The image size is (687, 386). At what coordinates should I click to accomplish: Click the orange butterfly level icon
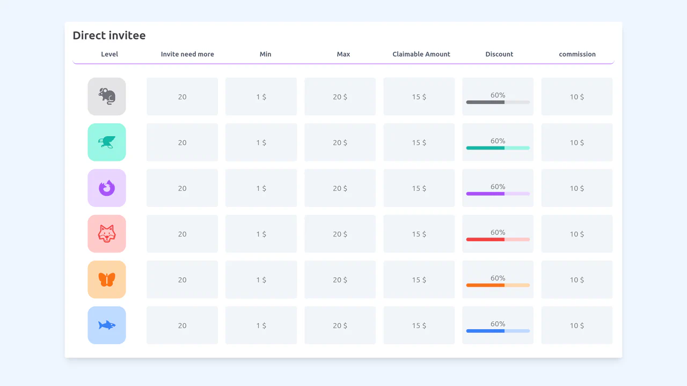point(107,279)
